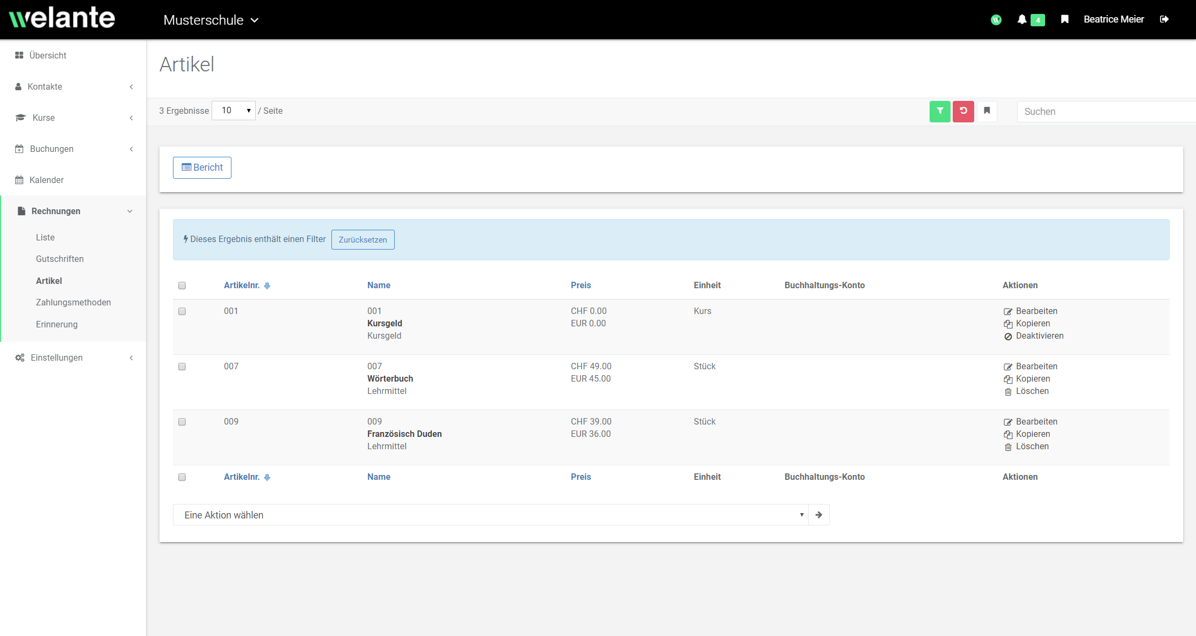Click the copy icon for article 001

1008,324
